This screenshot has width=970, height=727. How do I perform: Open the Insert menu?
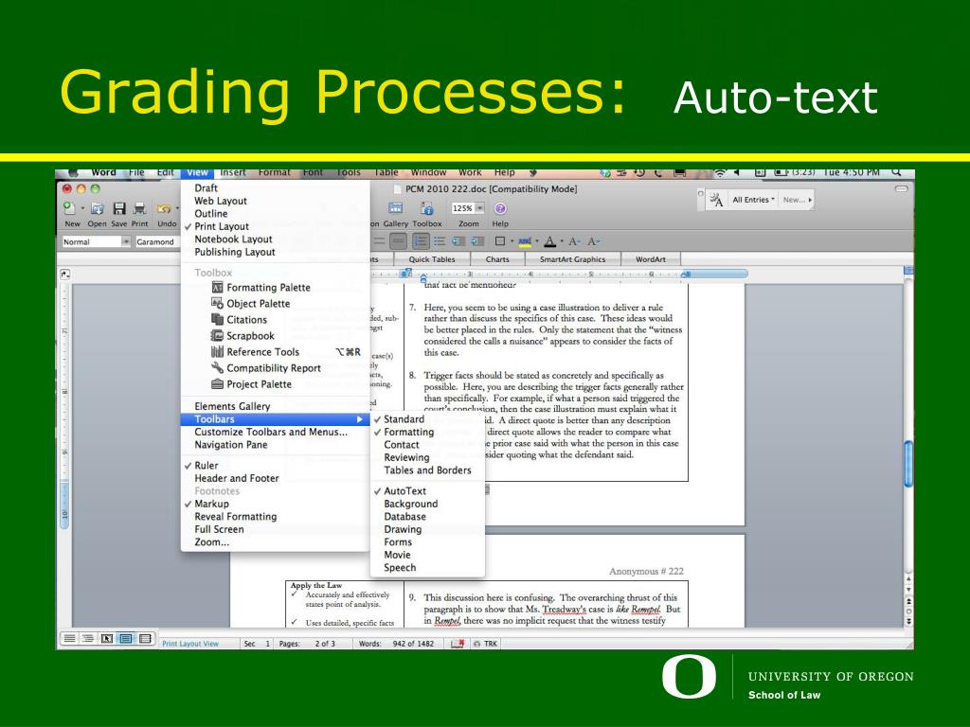point(233,172)
